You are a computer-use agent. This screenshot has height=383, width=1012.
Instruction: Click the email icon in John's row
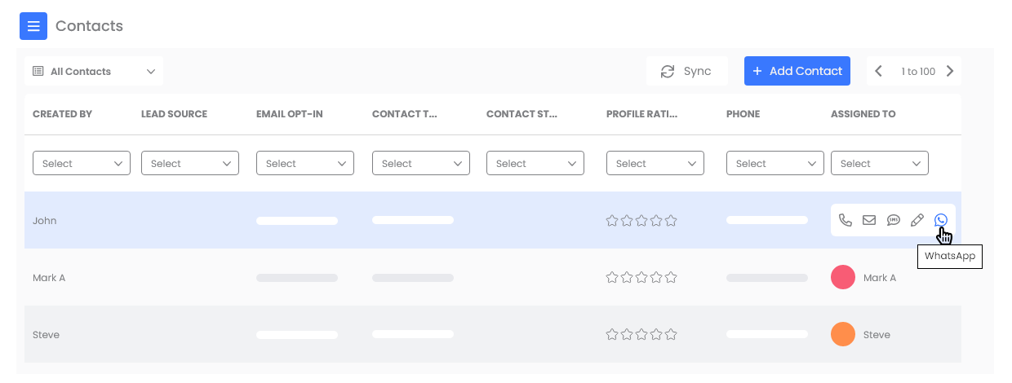tap(869, 220)
